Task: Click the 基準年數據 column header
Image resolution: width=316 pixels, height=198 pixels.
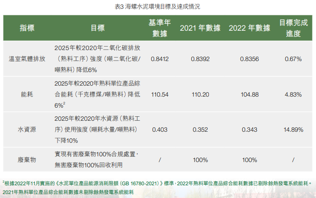Action: [160, 28]
